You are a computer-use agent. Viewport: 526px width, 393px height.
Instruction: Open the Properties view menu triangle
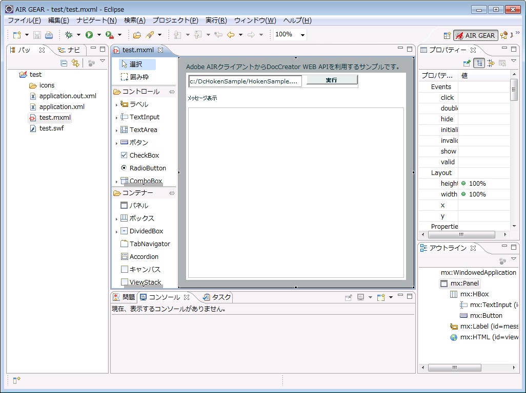514,61
